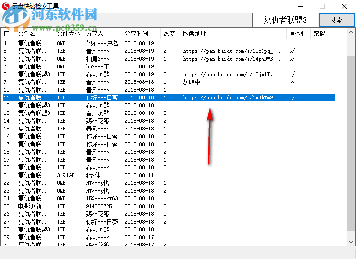
Task: Open link https://pan.baidu.com/s/1081pq in row 5
Action: 232,51
